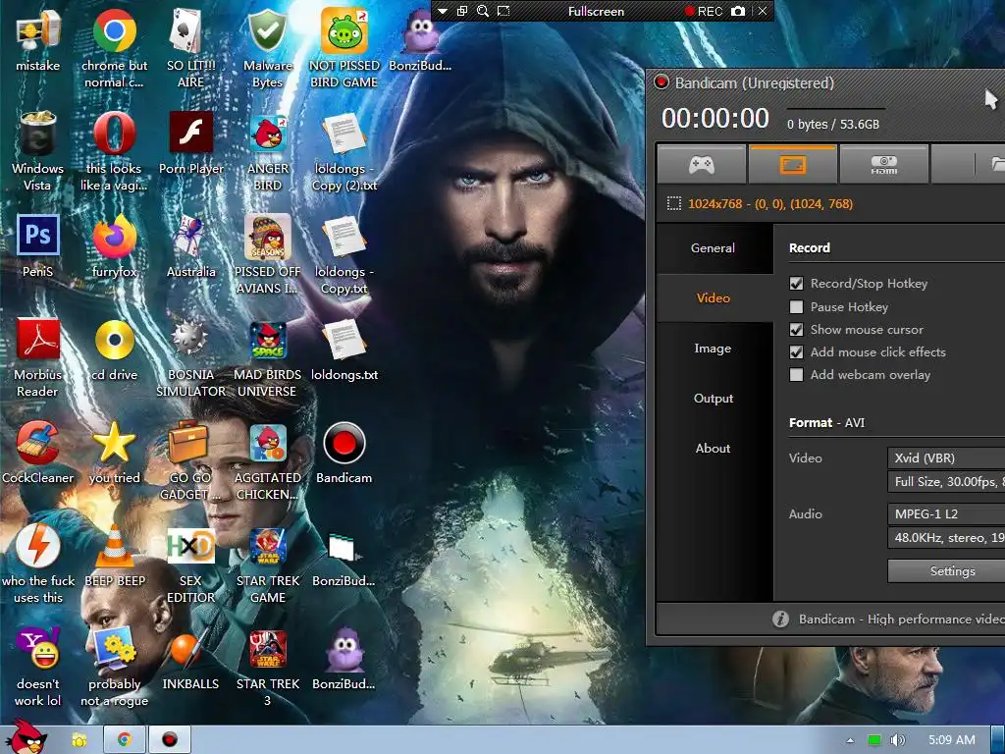Viewport: 1005px width, 754px height.
Task: Open Chrome from the taskbar
Action: 124,740
